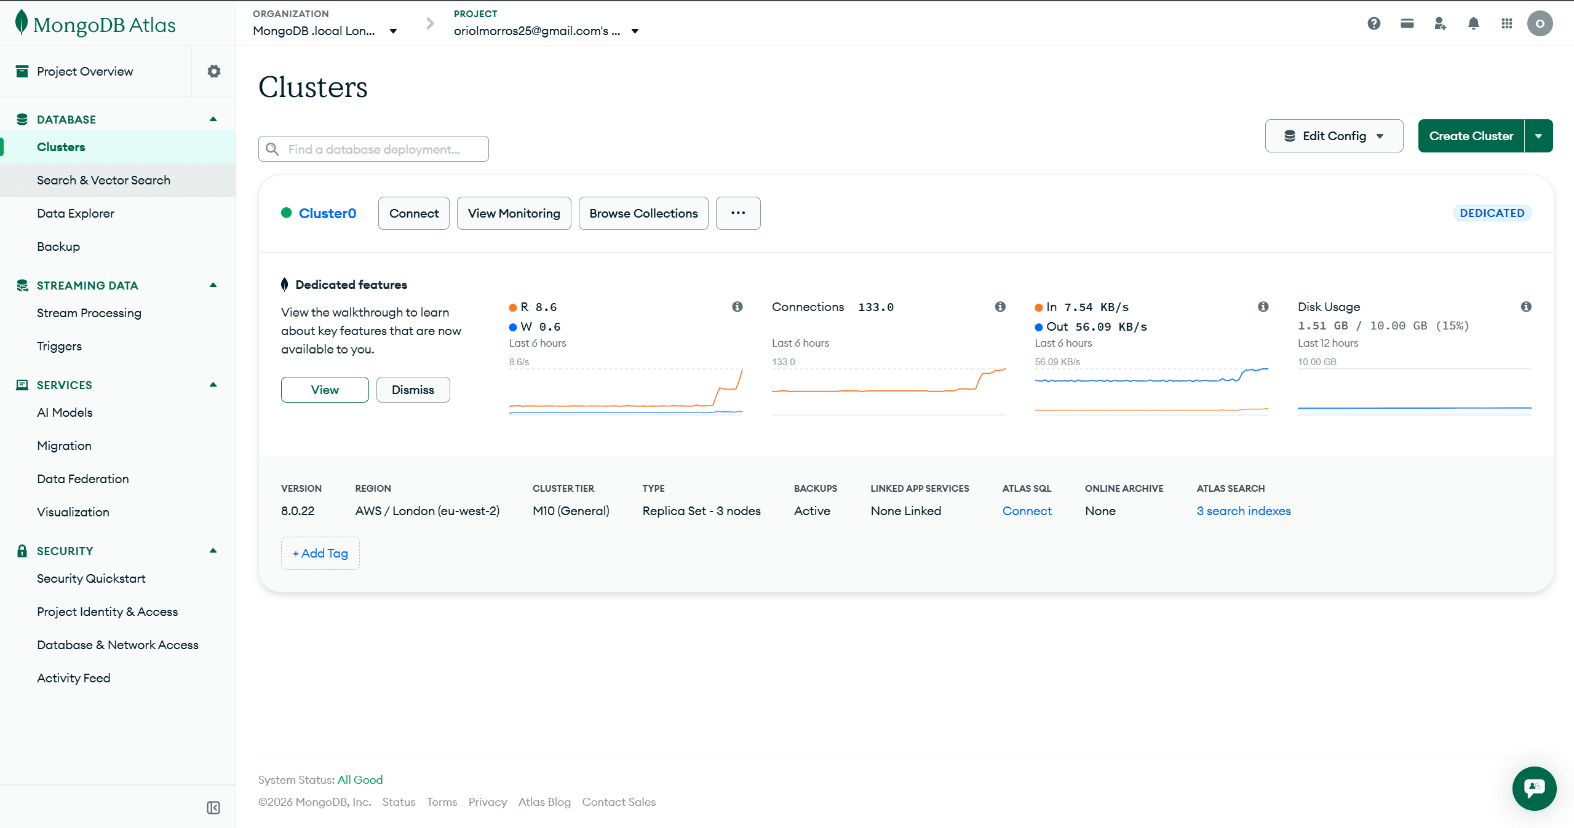Click the search magnifier icon

pyautogui.click(x=272, y=149)
